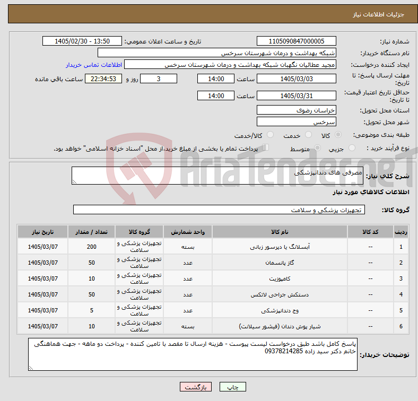Select the خدمت radio button
The width and height of the screenshot is (418, 401).
308,135
